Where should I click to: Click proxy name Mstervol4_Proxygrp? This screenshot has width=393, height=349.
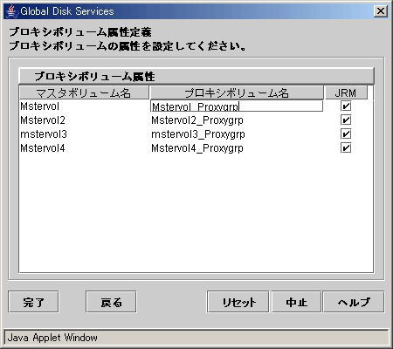(197, 148)
